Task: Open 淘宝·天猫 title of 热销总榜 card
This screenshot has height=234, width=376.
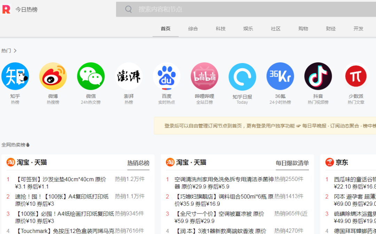Action: (x=32, y=162)
